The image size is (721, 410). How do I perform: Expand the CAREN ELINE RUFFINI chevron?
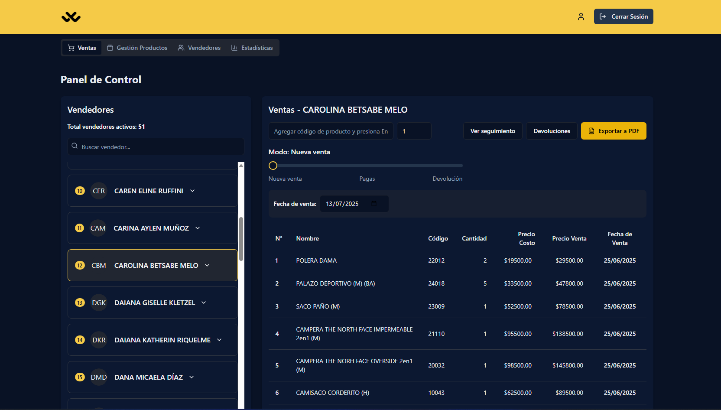tap(192, 191)
